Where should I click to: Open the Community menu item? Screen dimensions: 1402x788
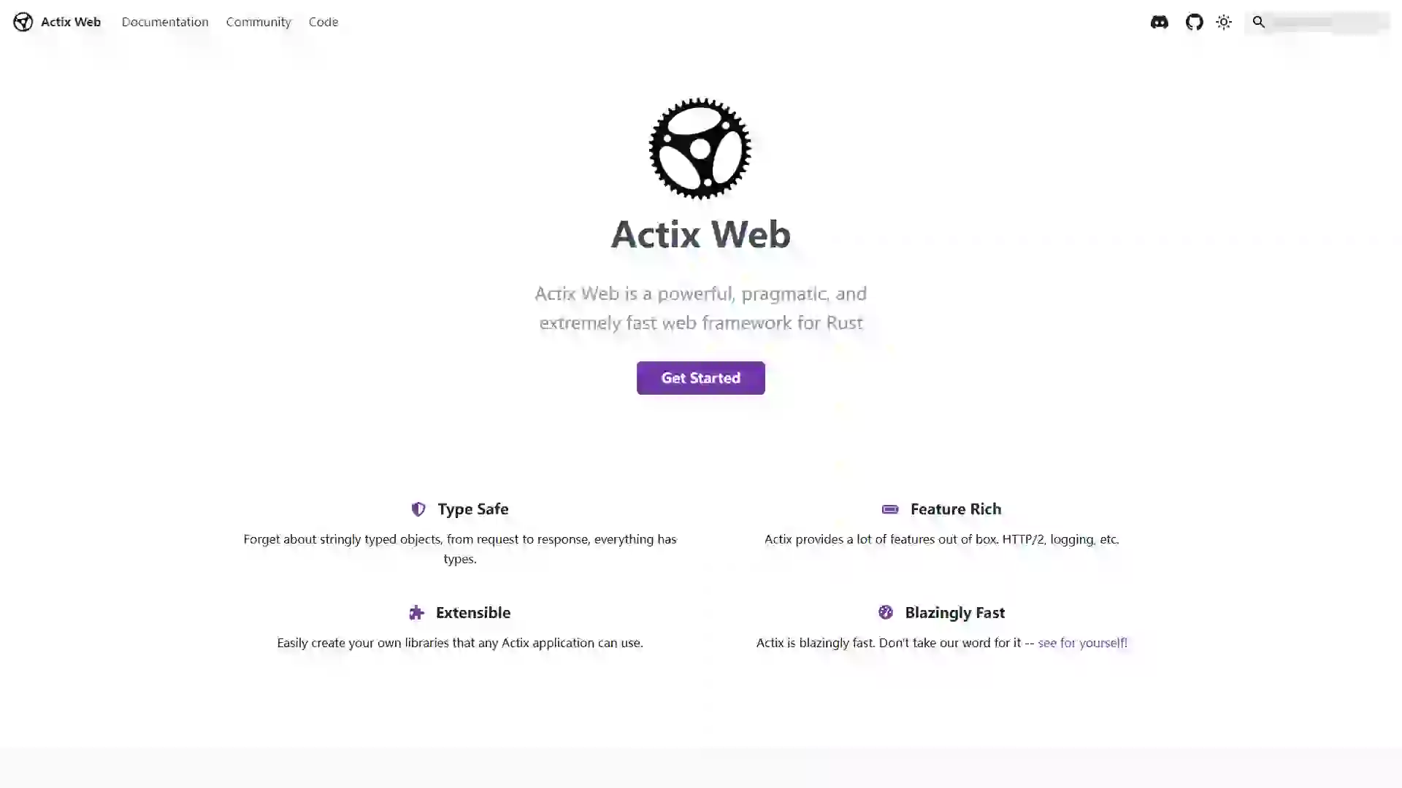tap(258, 22)
